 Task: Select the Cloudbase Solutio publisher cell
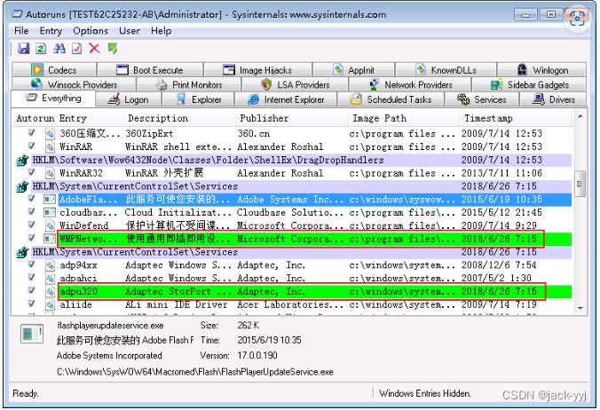290,213
